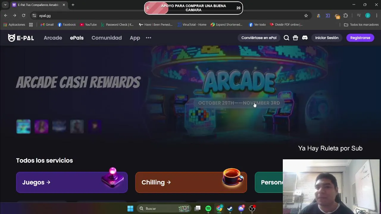381x214 pixels.
Task: Open the Windows Start menu
Action: [x=130, y=209]
